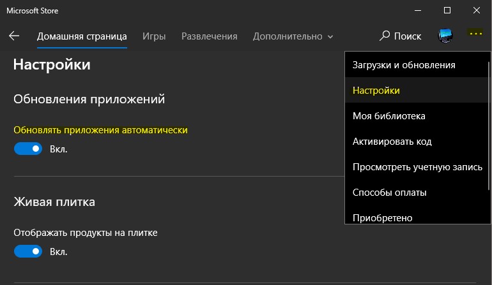Click the Обновлять приложения автоматически label
Viewport: 492px width, 285px height.
point(100,130)
